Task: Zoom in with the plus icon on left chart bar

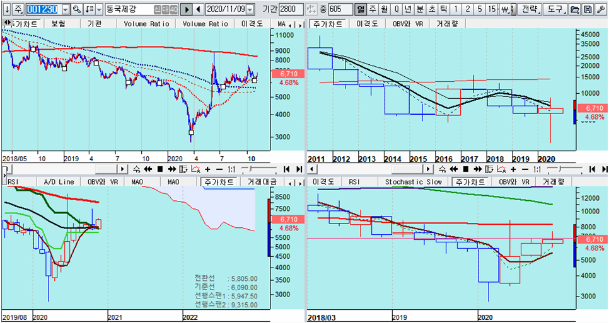Action: point(207,169)
